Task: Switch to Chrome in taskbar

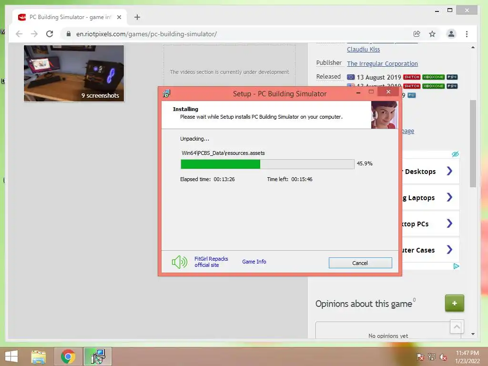Action: pyautogui.click(x=68, y=356)
